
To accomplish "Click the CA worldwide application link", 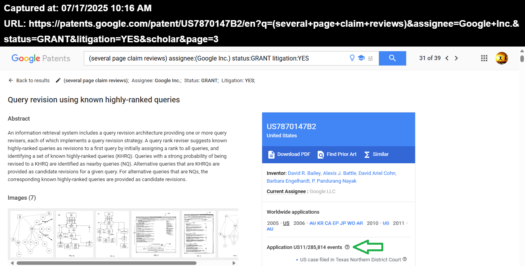I will point(328,223).
